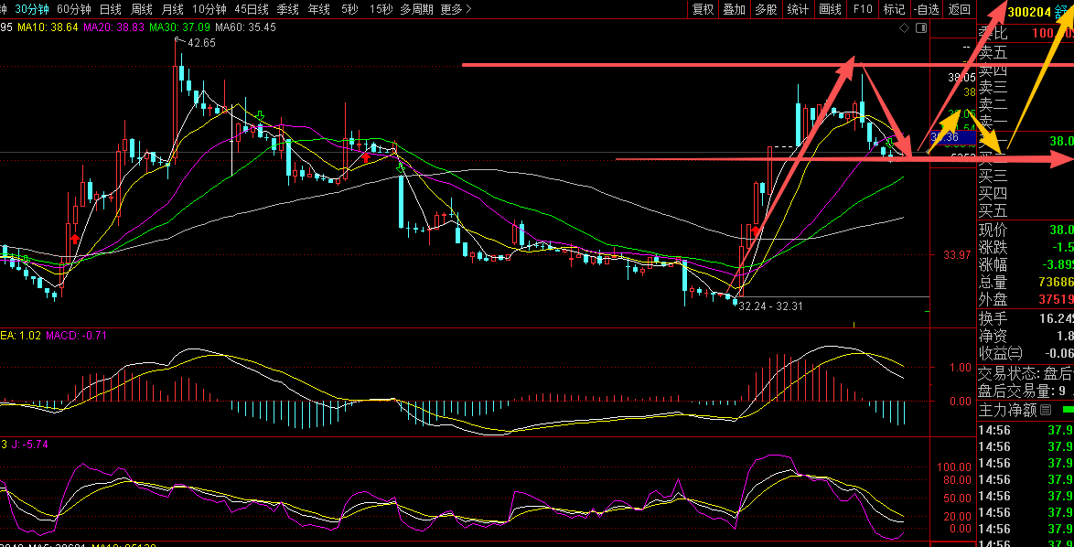Click the 主力净额 label
Screen dimensions: 1074x547
tap(1007, 410)
